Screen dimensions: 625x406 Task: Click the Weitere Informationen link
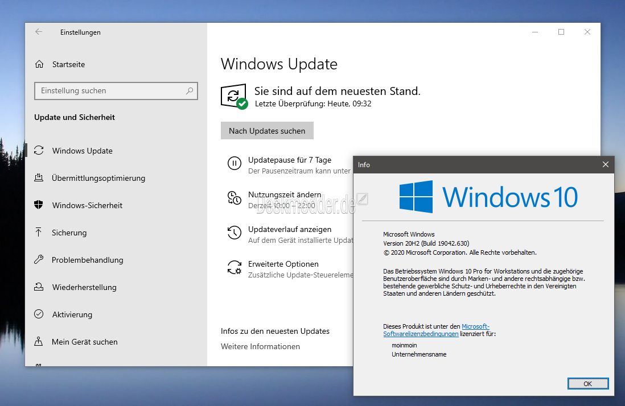(x=260, y=346)
